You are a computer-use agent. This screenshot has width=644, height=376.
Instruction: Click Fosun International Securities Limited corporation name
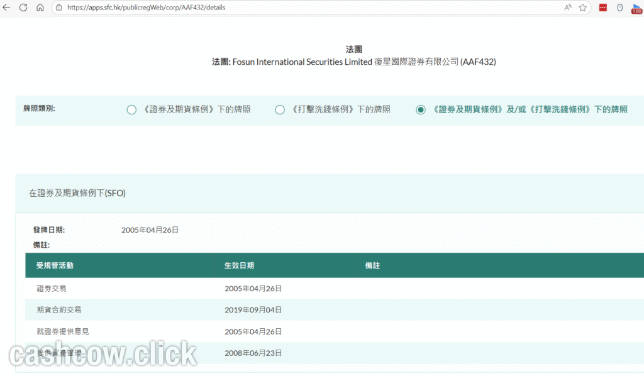pyautogui.click(x=303, y=62)
